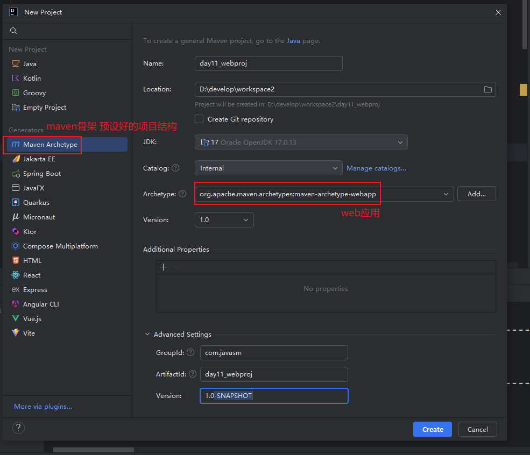
Task: Click the search magnifier icon in sidebar
Action: coord(13,31)
